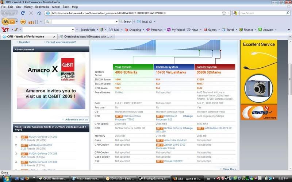Click the Search button on the toolbar
292x182 pixels.
pyautogui.click(x=126, y=22)
